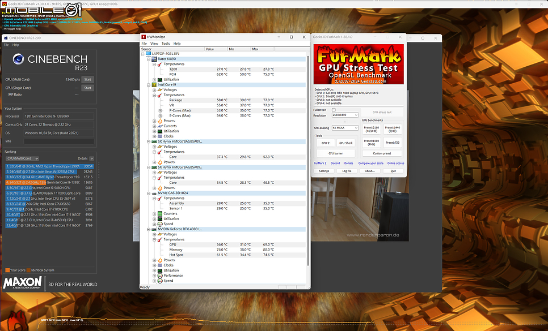Click the FurMark flame logo icon

(x=16, y=321)
